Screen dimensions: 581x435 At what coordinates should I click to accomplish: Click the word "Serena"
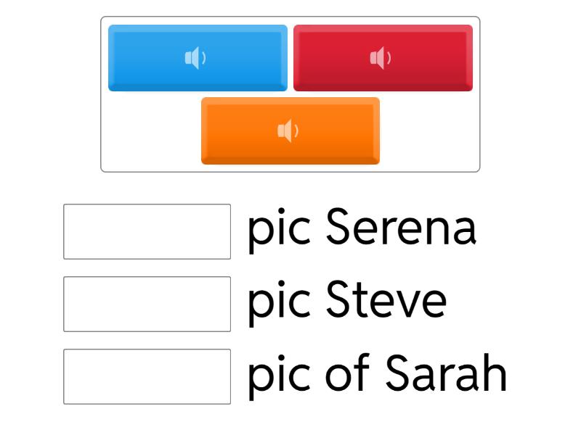(401, 228)
